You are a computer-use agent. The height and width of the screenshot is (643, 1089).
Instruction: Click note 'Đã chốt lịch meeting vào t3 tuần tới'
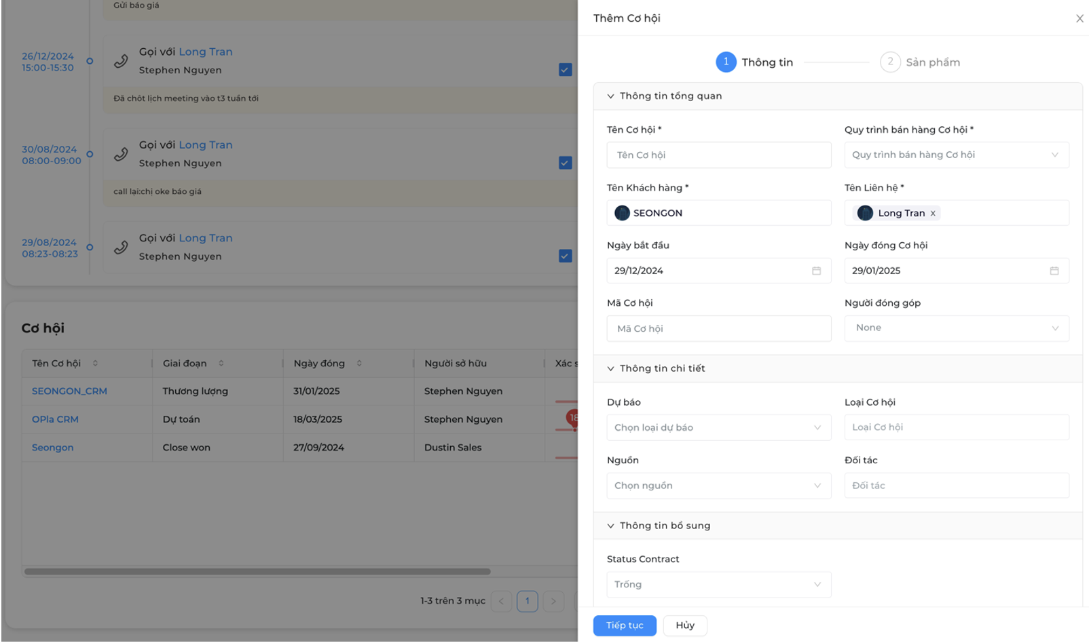click(x=186, y=98)
